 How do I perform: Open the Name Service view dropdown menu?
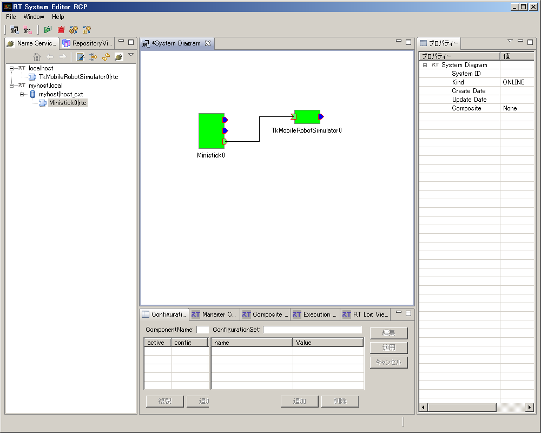pyautogui.click(x=131, y=55)
